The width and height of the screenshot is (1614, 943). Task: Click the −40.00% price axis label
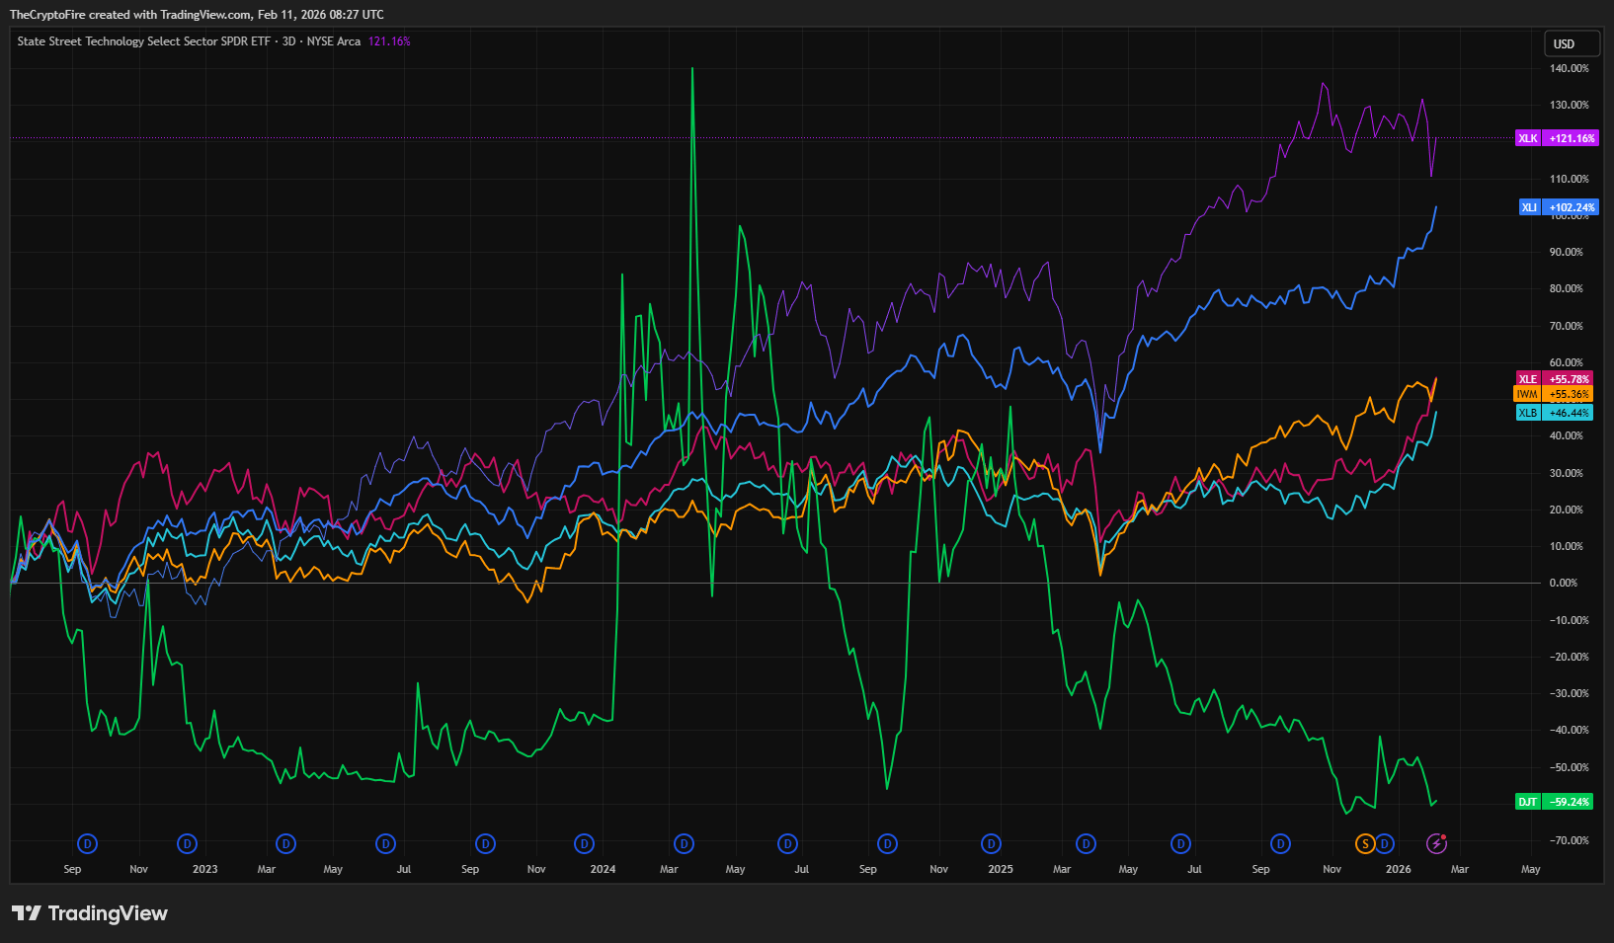tap(1568, 730)
